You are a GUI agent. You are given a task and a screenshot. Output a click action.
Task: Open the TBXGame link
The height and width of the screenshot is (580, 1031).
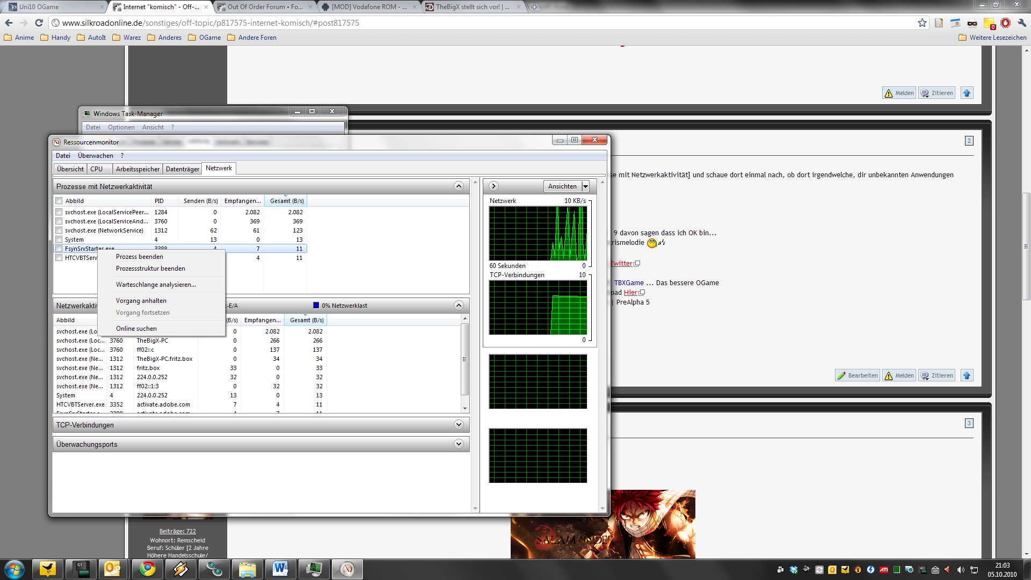[x=629, y=282]
